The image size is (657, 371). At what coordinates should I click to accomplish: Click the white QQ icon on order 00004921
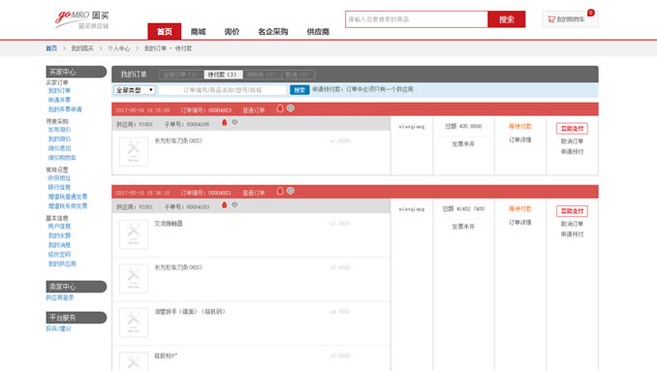pos(280,192)
